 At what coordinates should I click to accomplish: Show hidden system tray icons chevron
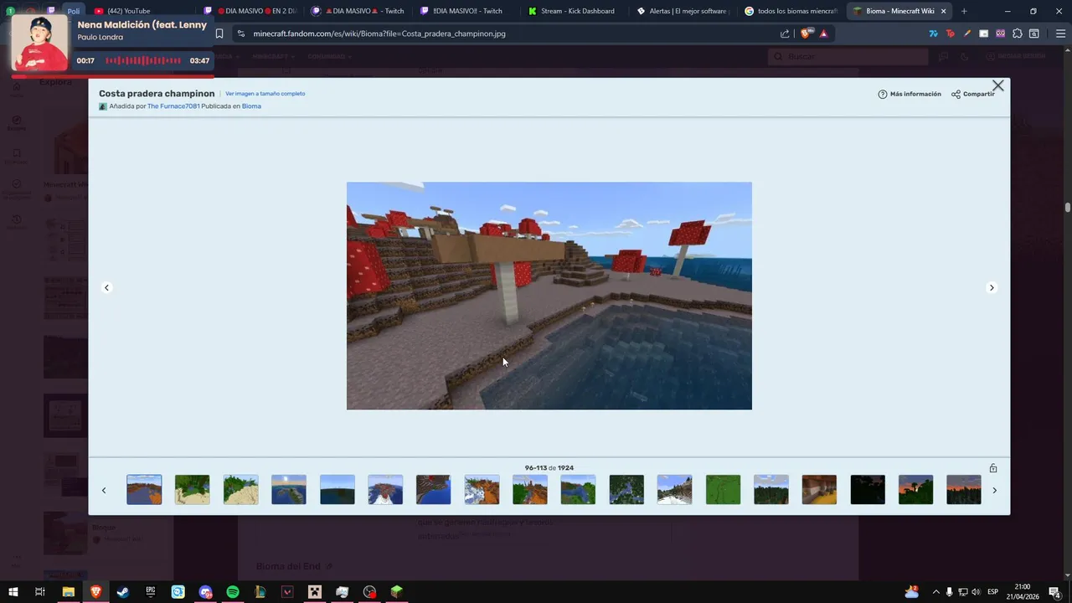pyautogui.click(x=935, y=592)
